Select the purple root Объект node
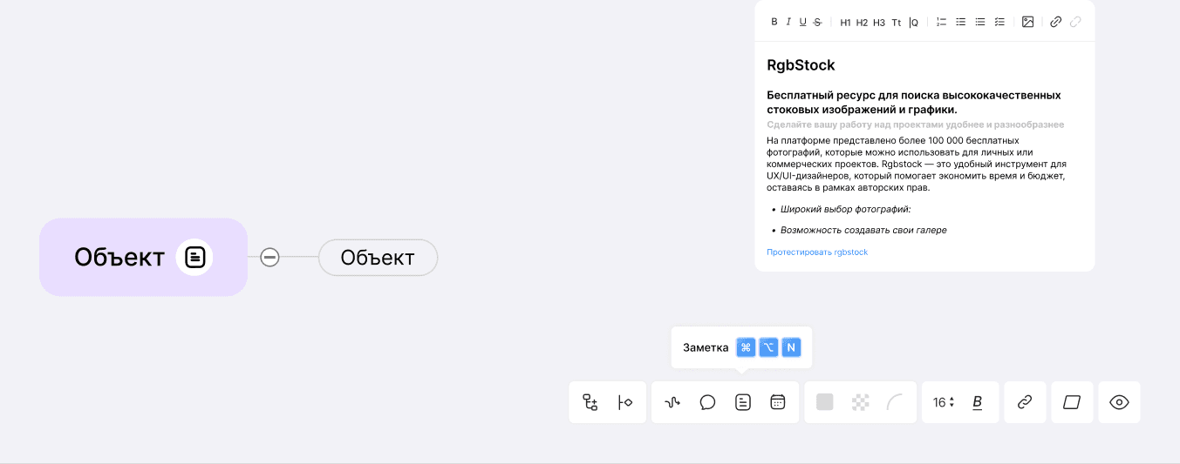1180x464 pixels. (143, 257)
